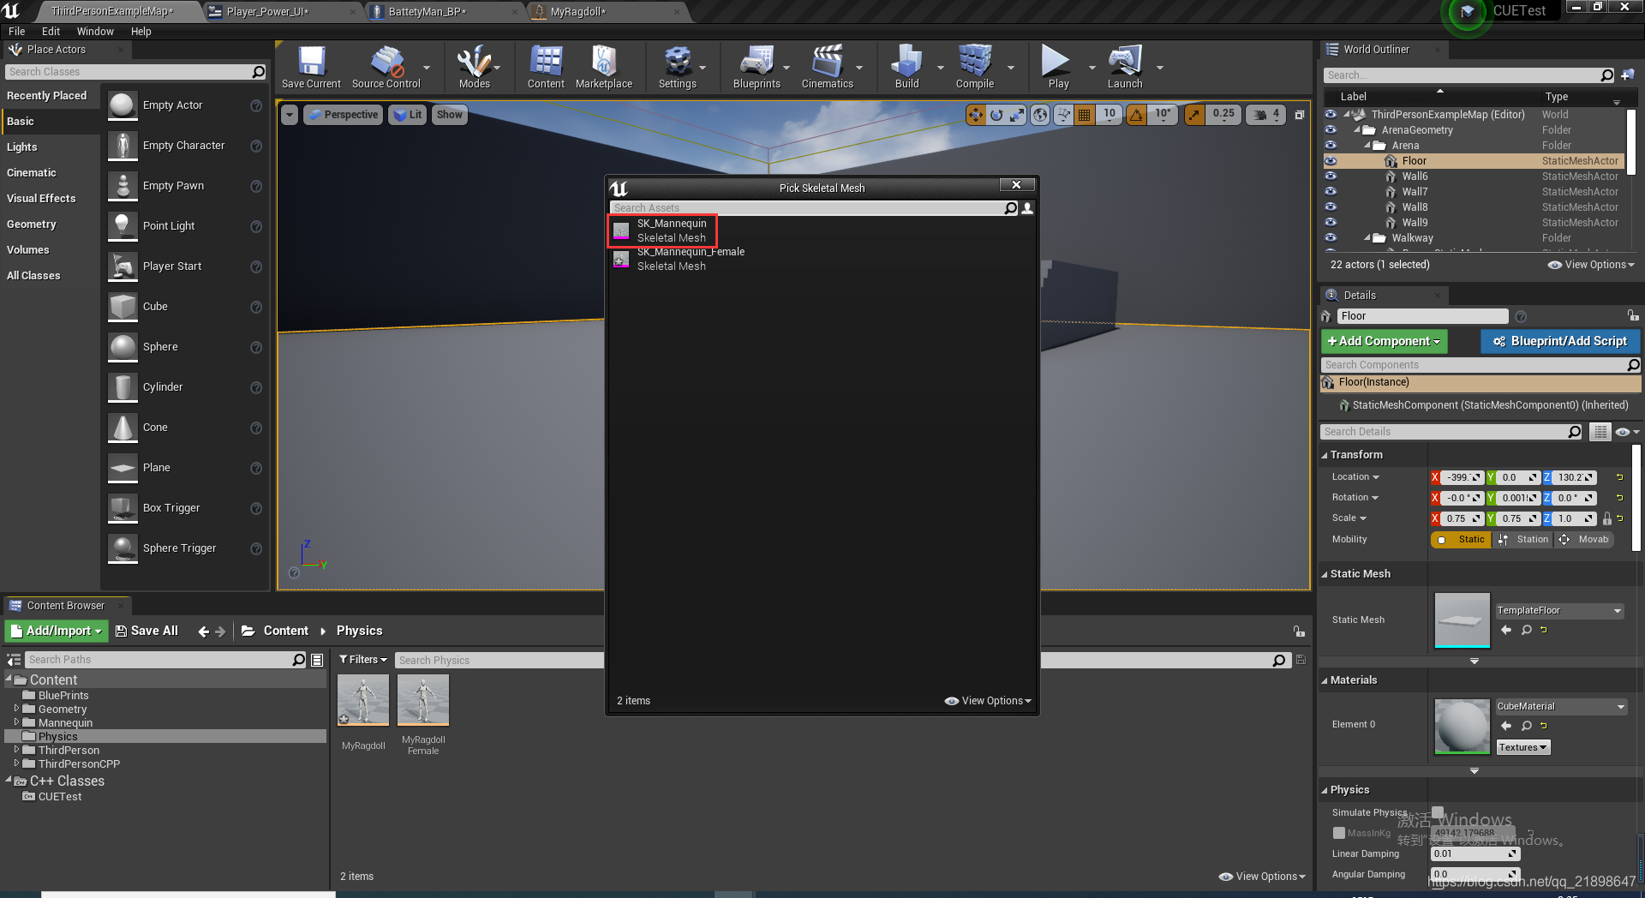Toggle visibility of Wall9 actor
1645x898 pixels.
point(1331,223)
